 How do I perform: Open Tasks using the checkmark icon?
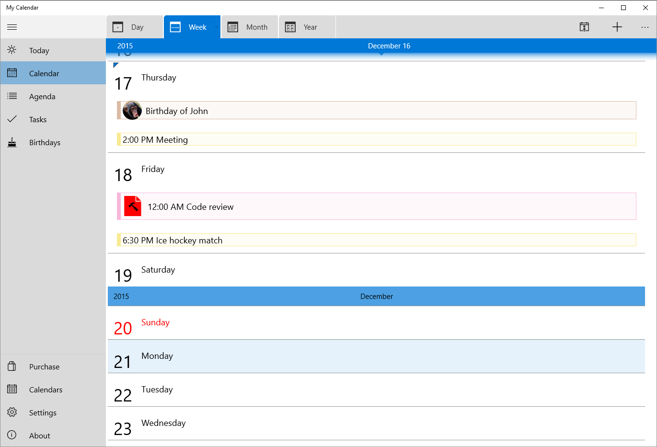(x=12, y=119)
